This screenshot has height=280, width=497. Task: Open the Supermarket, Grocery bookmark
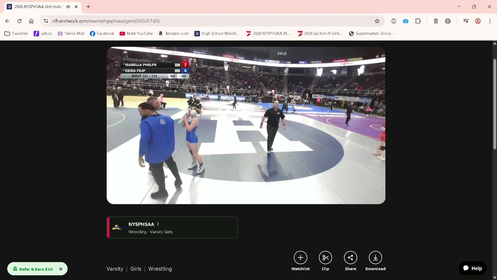click(371, 33)
